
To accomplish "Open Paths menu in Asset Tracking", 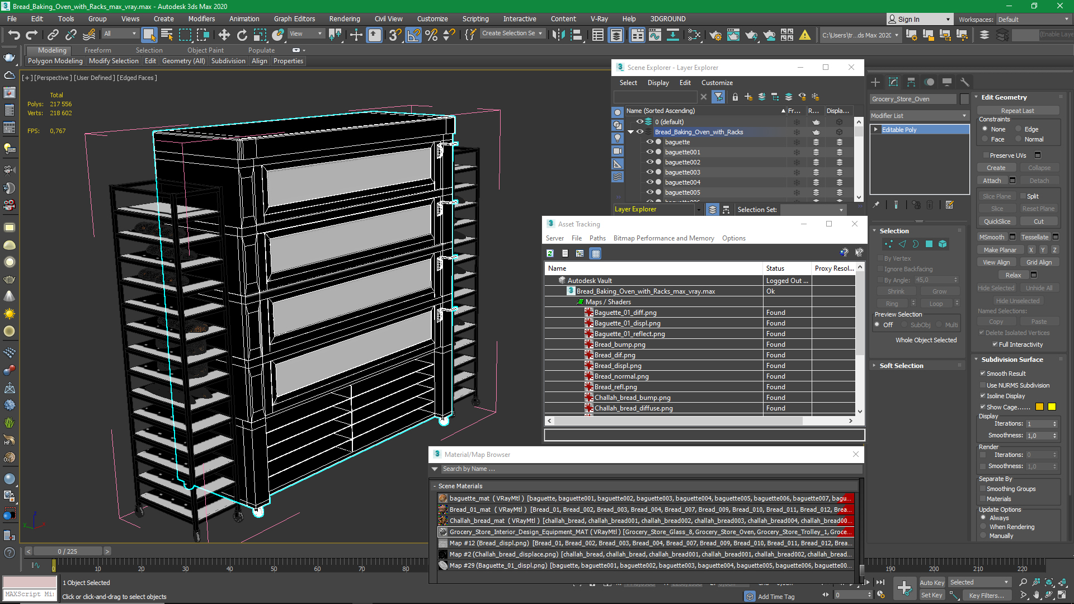I will coord(597,238).
